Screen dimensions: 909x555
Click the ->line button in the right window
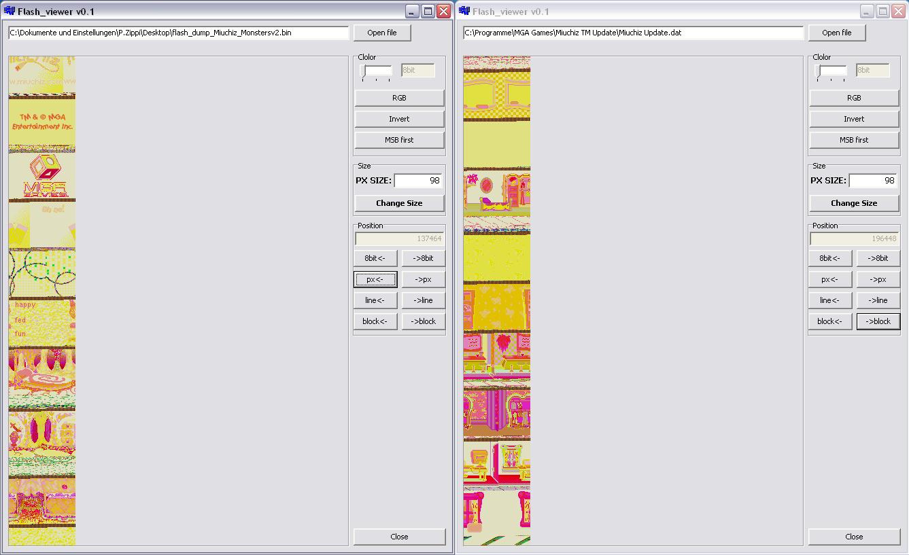click(878, 300)
